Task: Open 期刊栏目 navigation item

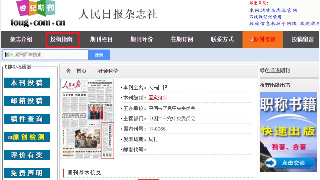Action: click(x=101, y=39)
